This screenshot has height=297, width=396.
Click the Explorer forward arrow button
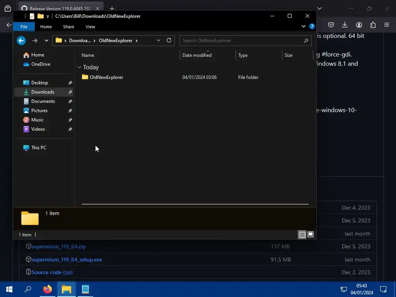(35, 40)
